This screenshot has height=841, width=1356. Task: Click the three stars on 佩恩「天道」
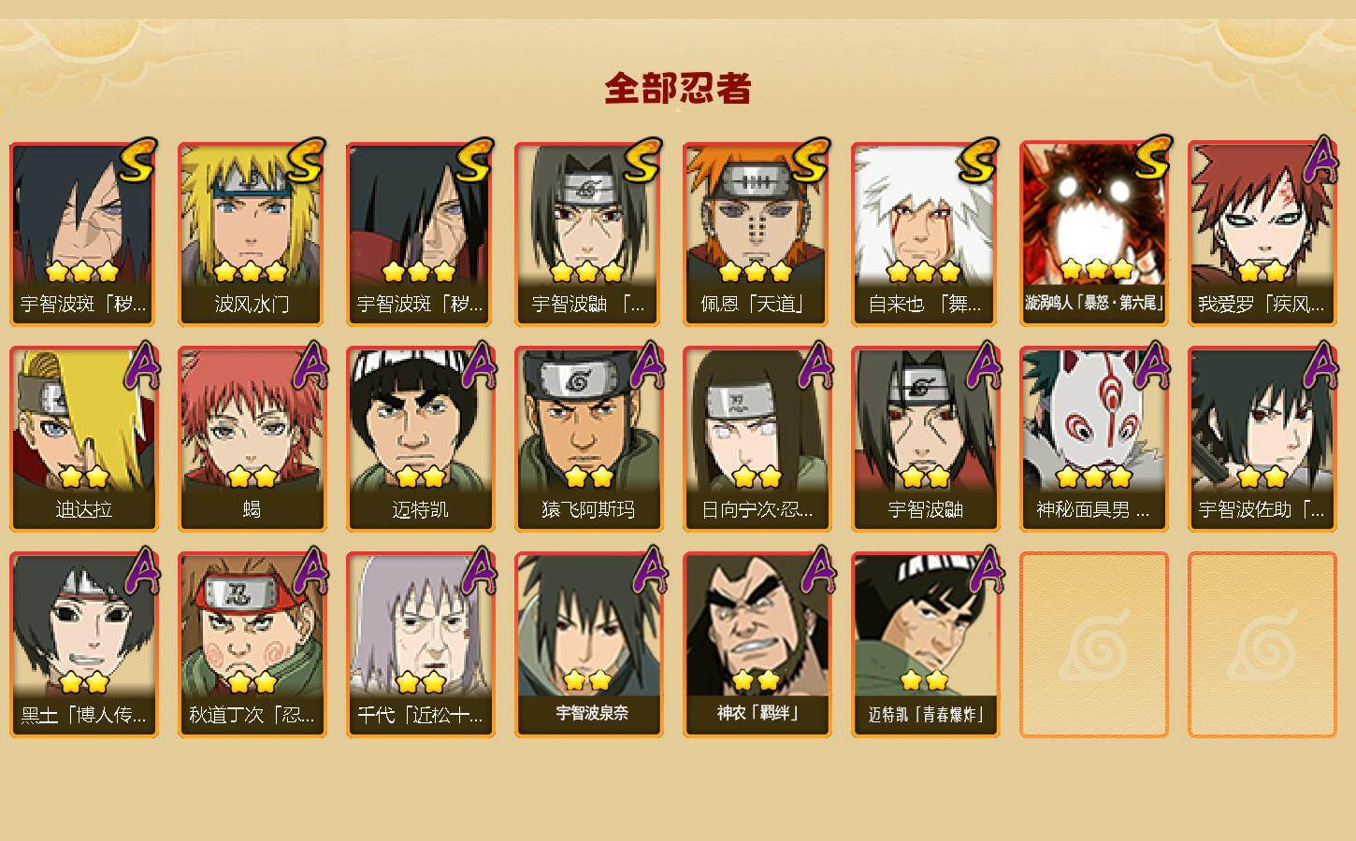pyautogui.click(x=757, y=272)
